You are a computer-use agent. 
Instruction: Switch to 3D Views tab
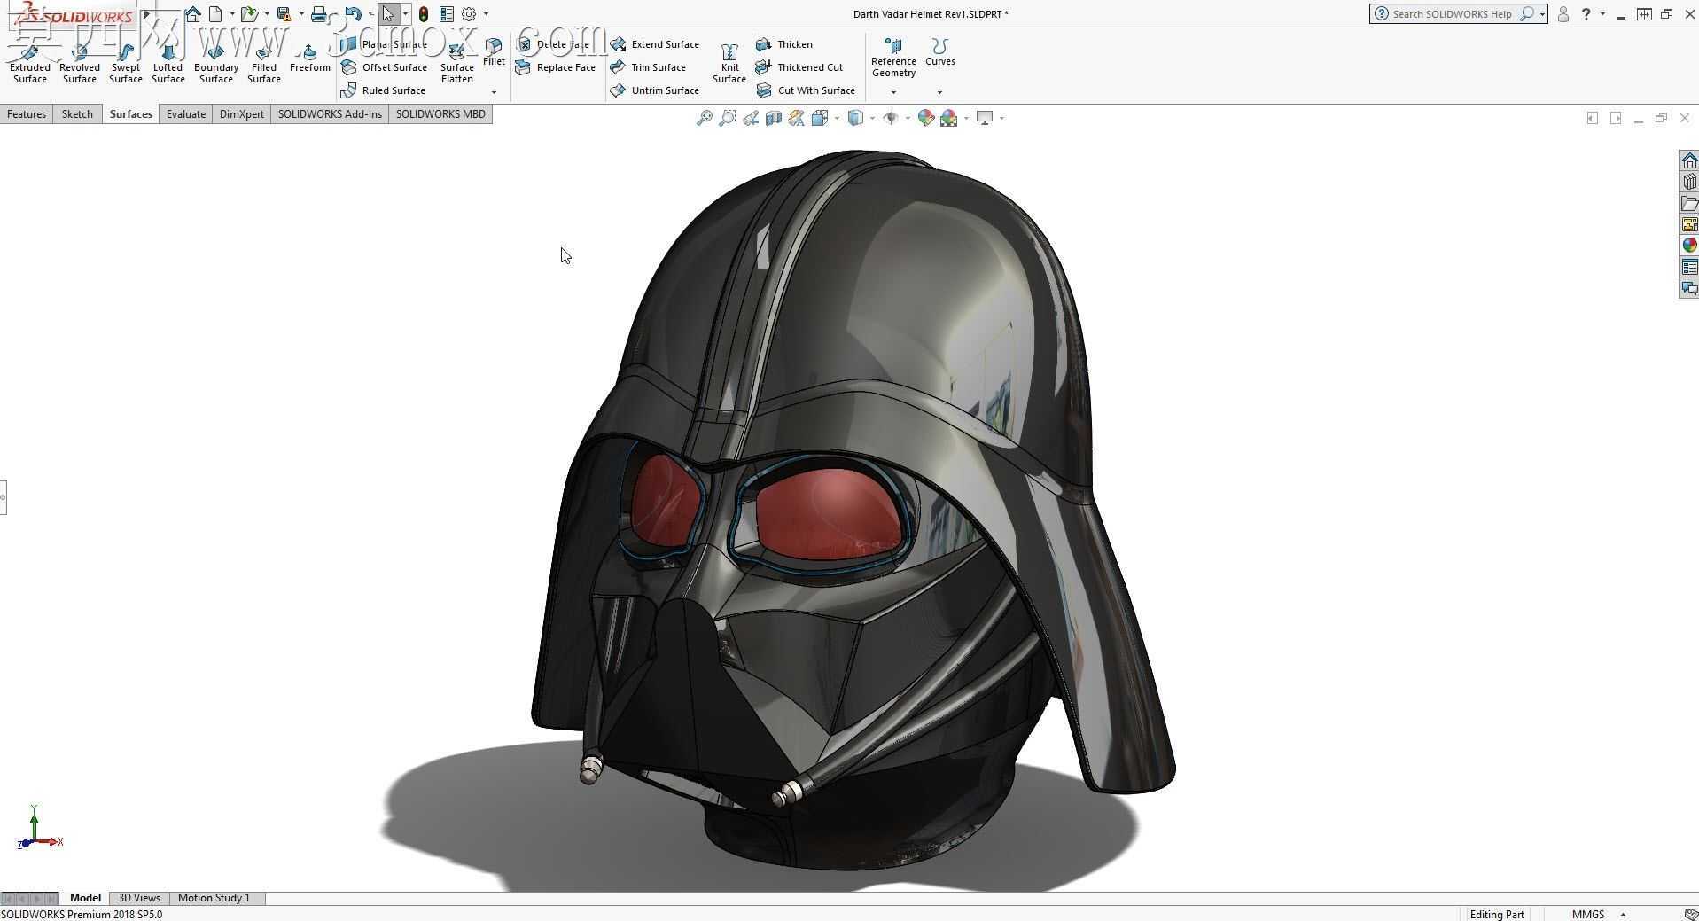coord(139,898)
